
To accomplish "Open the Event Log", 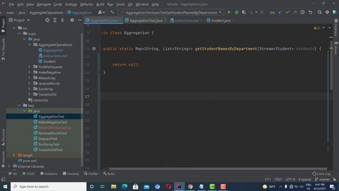I will tap(322, 173).
